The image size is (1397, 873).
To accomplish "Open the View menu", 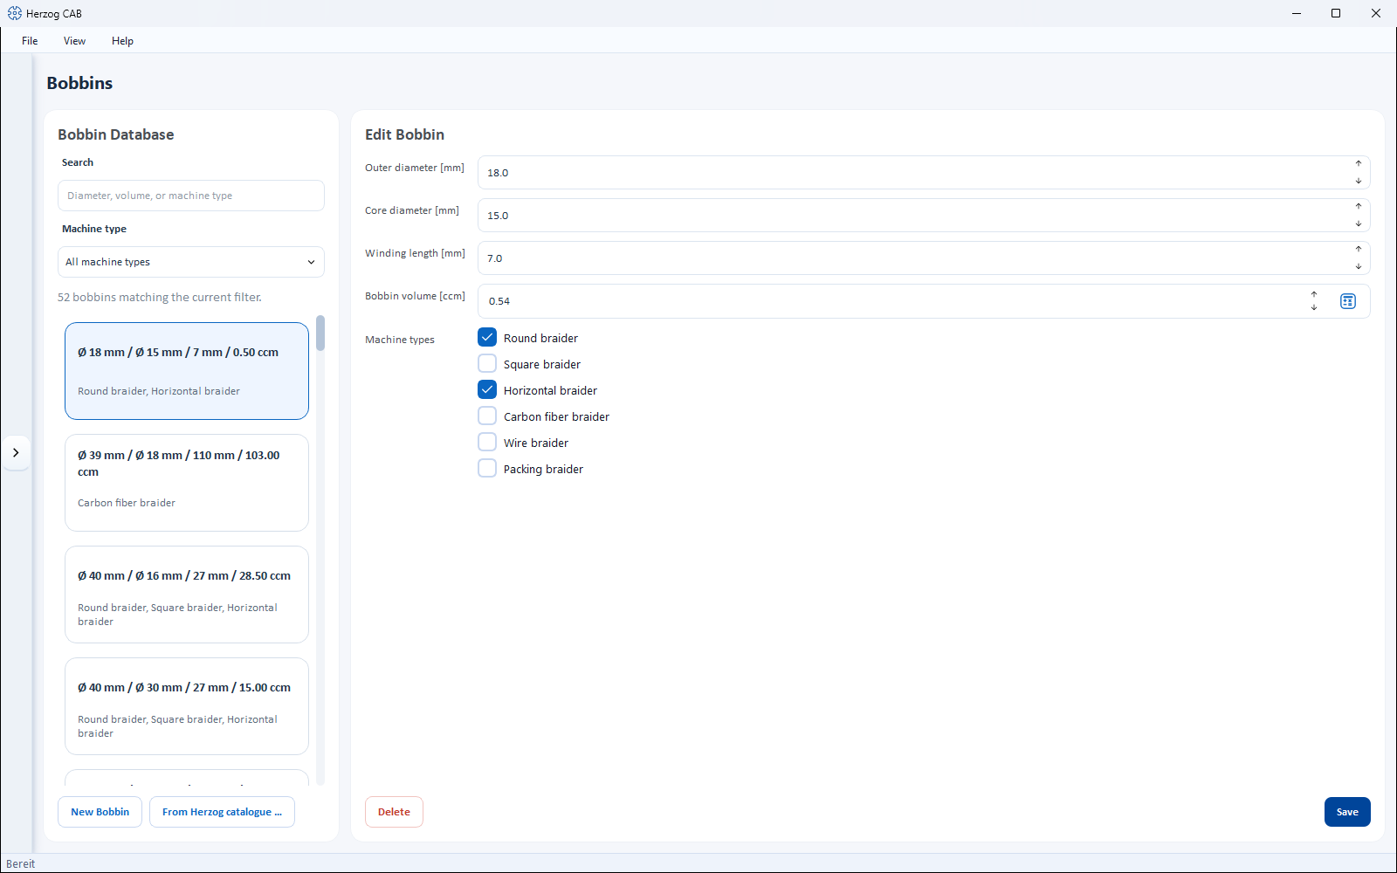I will (x=74, y=41).
